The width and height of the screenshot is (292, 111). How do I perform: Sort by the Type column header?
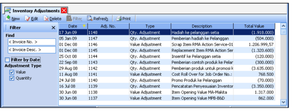(150, 26)
